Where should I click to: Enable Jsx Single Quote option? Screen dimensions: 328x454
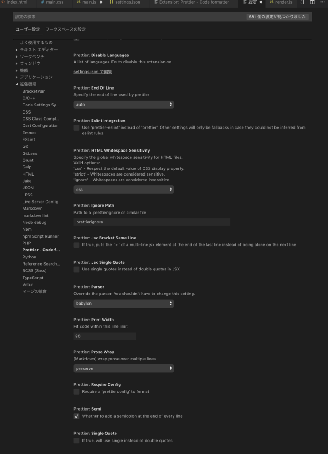point(76,269)
